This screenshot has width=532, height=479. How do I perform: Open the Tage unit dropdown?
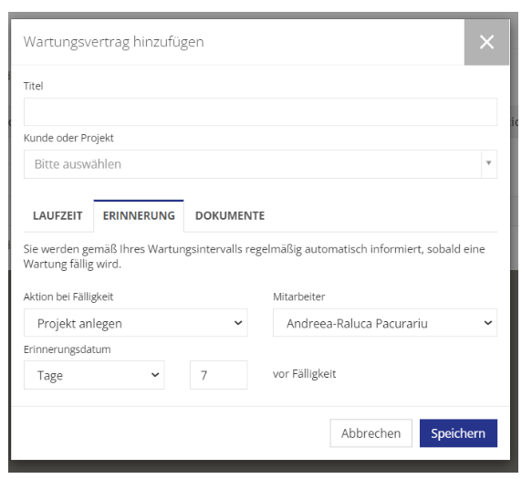click(94, 375)
